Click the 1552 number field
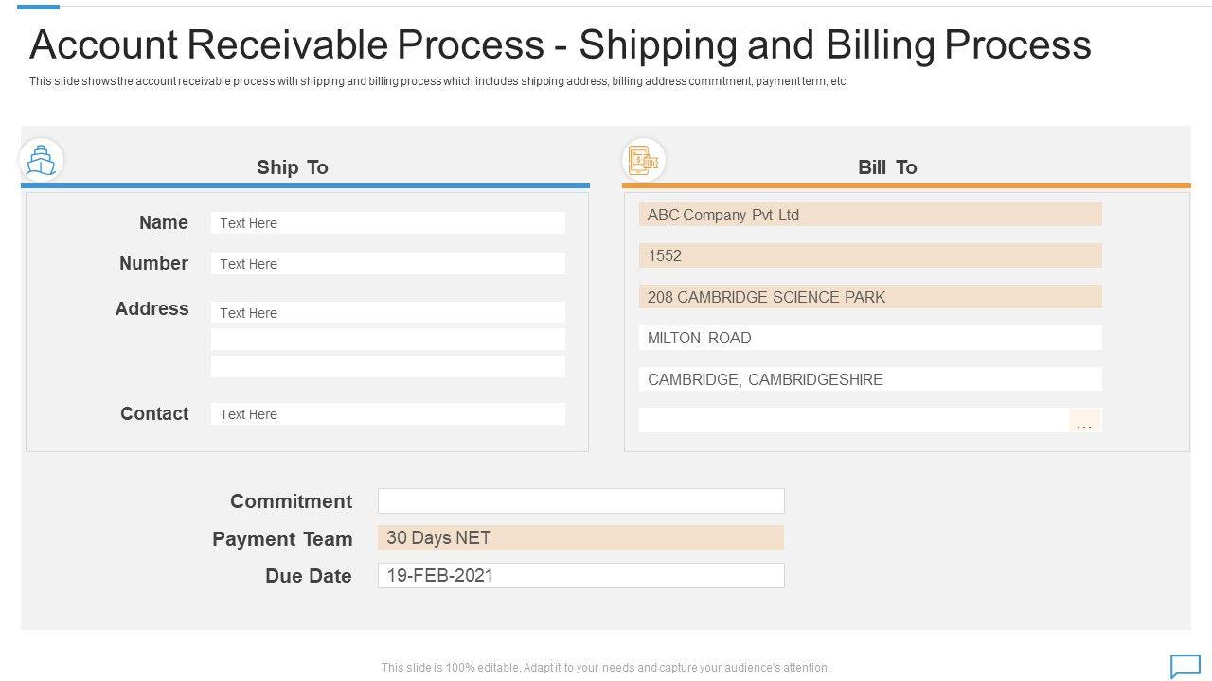 (x=869, y=255)
